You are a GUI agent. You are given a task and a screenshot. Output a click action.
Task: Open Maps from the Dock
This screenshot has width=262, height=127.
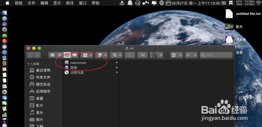point(4,86)
